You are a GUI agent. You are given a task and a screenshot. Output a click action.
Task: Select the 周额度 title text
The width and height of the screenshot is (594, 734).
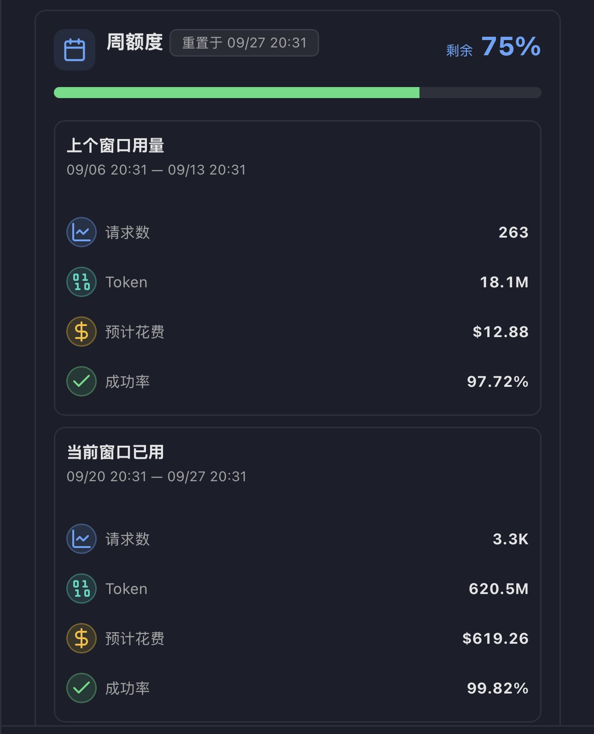pos(134,42)
